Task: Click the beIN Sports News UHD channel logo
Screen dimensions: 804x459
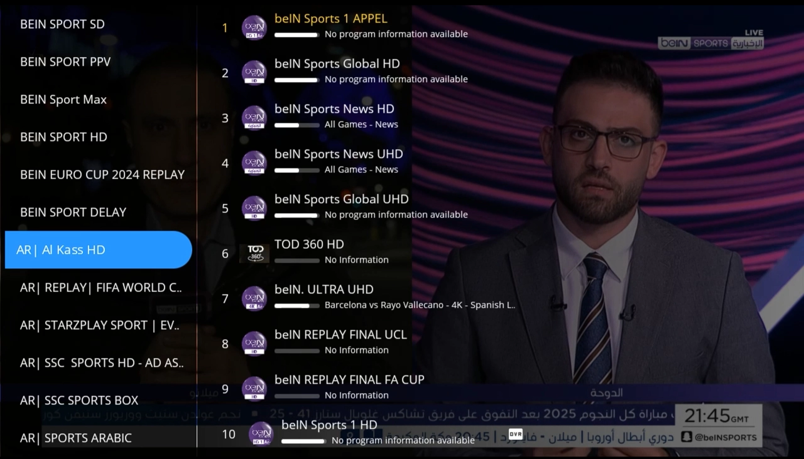Action: 254,163
